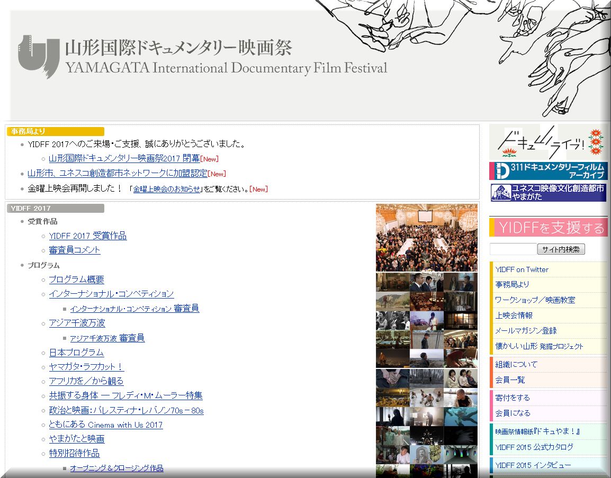Viewport: 611px width, 478px height.
Task: Open the 311ドキュメンタリーフィルムアーカイブ banner
Action: click(548, 171)
